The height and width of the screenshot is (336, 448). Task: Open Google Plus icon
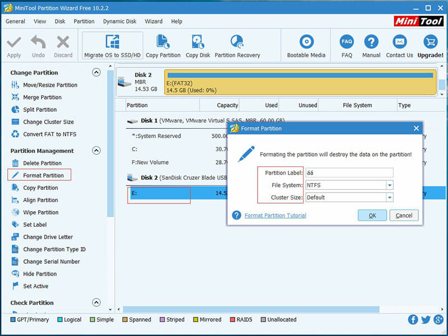pos(438,319)
